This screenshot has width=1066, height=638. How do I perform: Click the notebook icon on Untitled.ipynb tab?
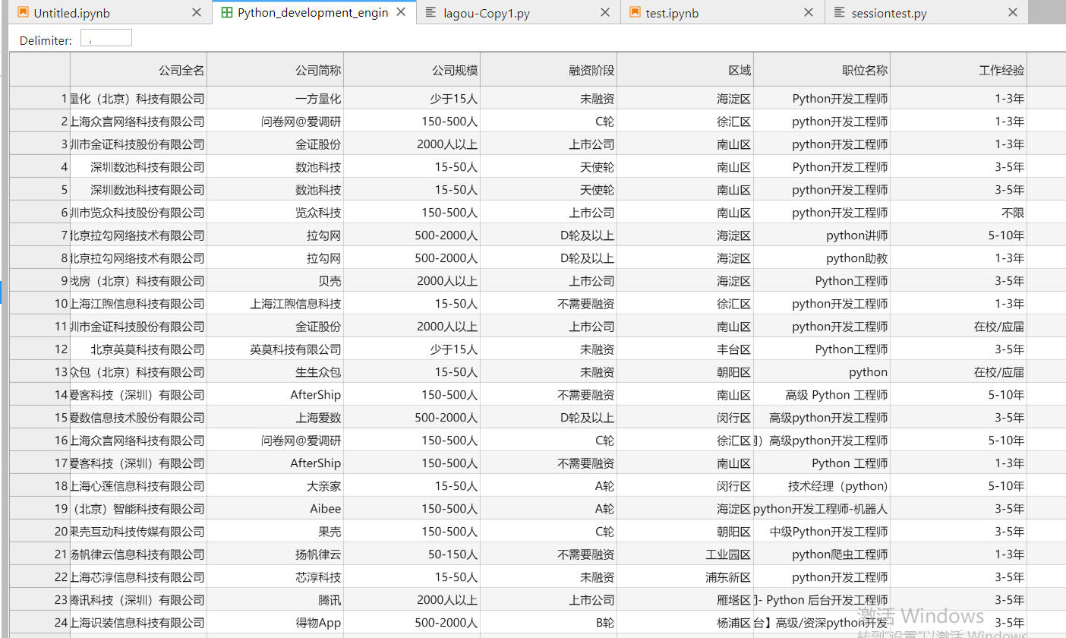(x=23, y=13)
